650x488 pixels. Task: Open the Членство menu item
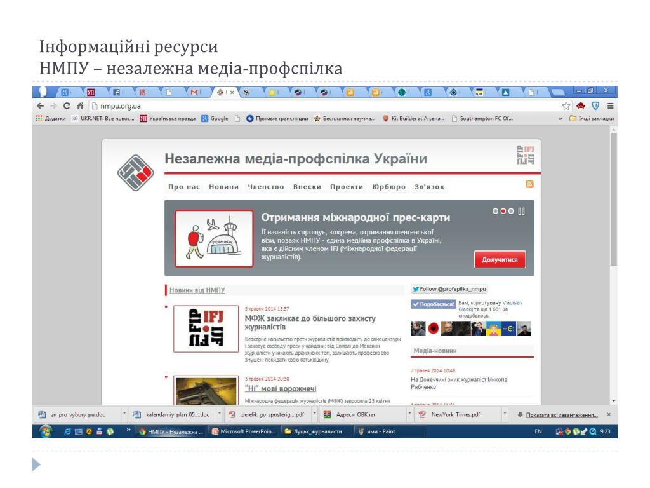point(266,187)
